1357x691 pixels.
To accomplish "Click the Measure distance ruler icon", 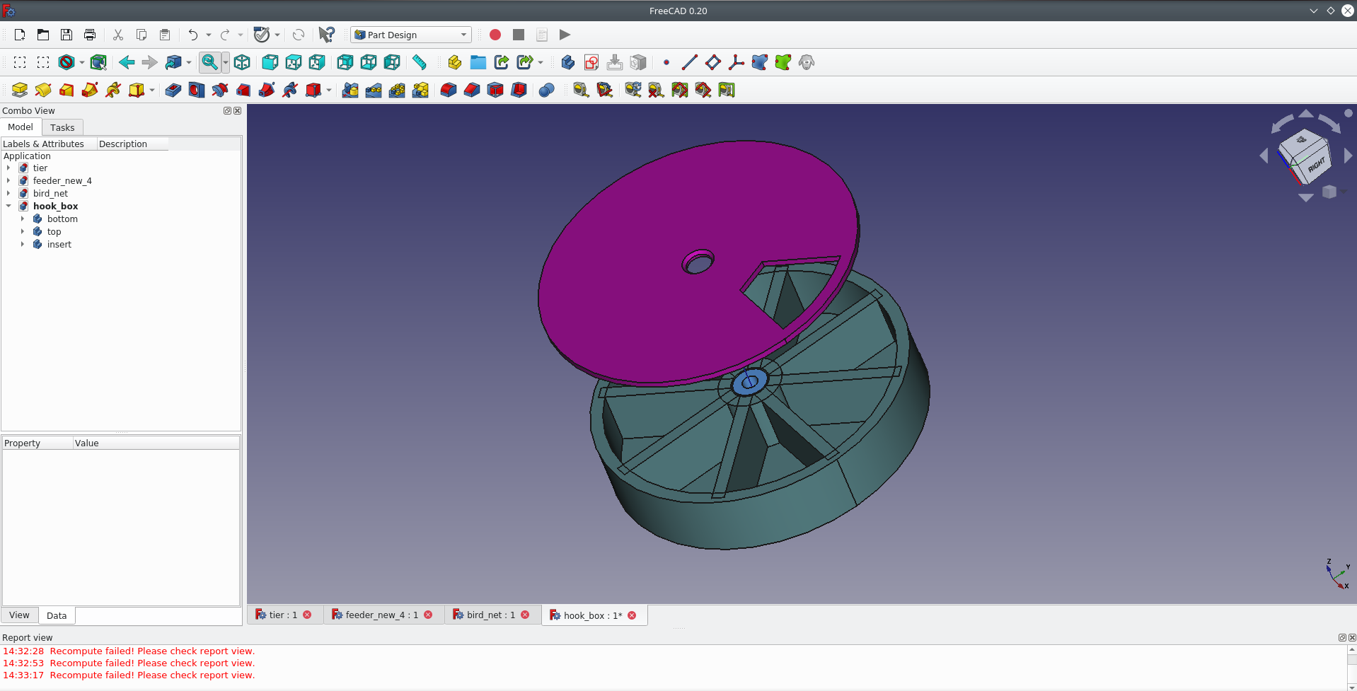I will point(420,62).
